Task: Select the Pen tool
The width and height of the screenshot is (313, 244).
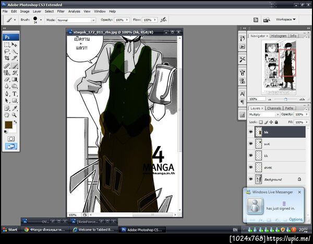Action: [x=7, y=94]
